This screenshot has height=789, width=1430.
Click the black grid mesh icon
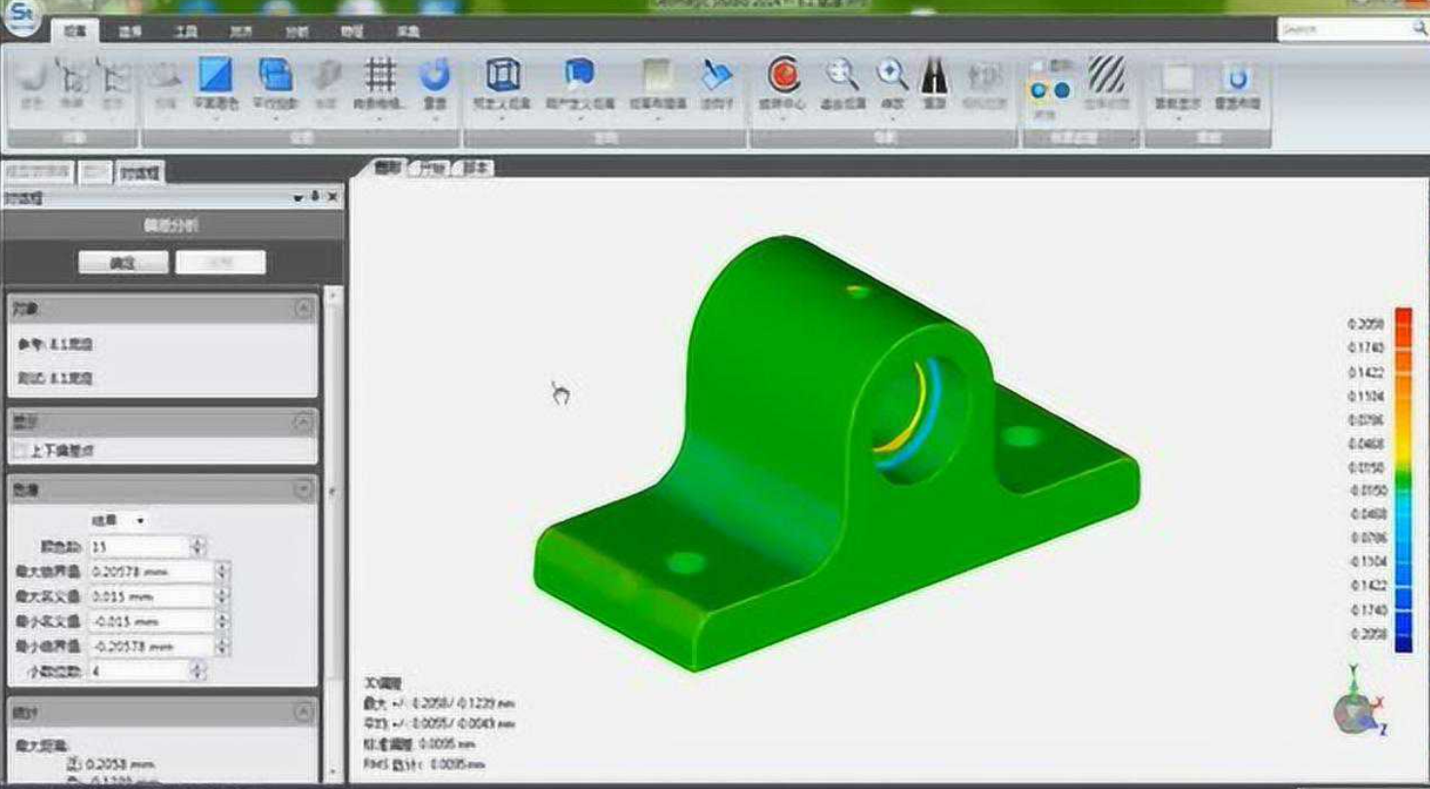[x=380, y=73]
